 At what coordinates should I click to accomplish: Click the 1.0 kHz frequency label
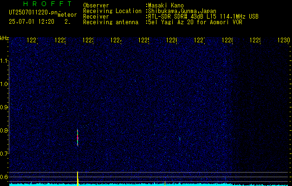(x=4, y=84)
